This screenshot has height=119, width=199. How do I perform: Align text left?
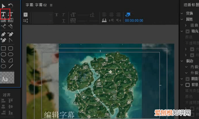pos(104,15)
